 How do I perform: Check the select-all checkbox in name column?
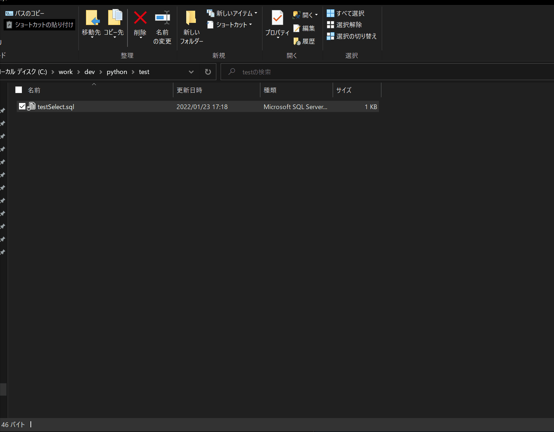pyautogui.click(x=18, y=90)
